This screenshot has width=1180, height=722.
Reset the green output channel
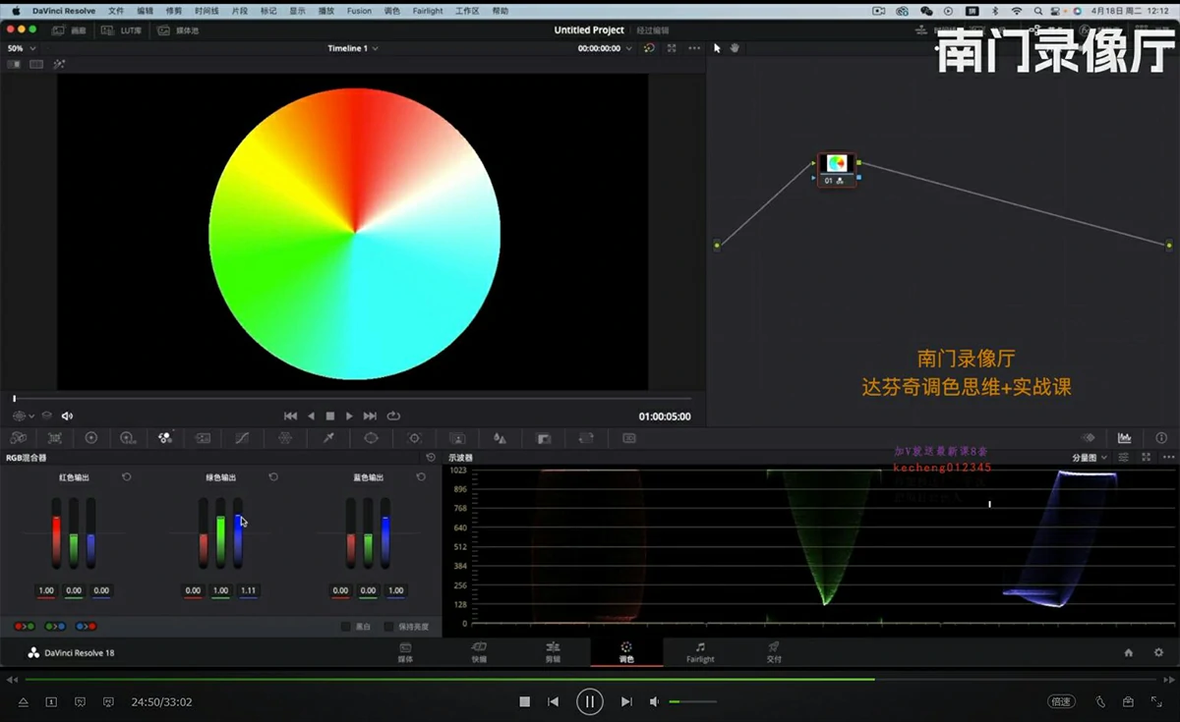tap(273, 477)
